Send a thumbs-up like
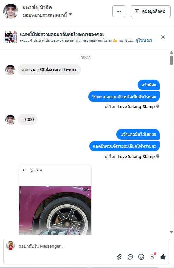 163,257
